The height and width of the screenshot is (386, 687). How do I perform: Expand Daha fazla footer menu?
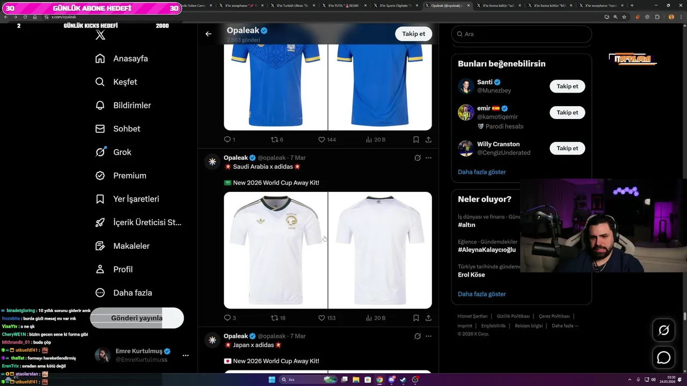tap(565, 326)
